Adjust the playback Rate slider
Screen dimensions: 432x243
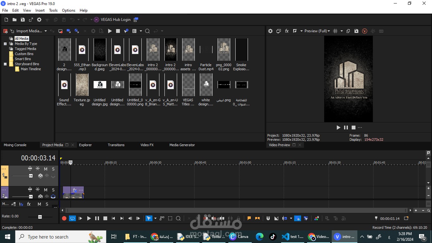pos(40,217)
